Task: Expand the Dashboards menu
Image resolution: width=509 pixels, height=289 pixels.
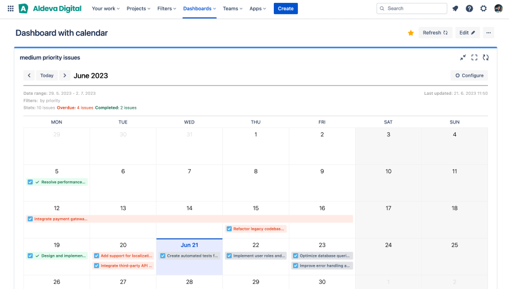Action: [x=200, y=8]
